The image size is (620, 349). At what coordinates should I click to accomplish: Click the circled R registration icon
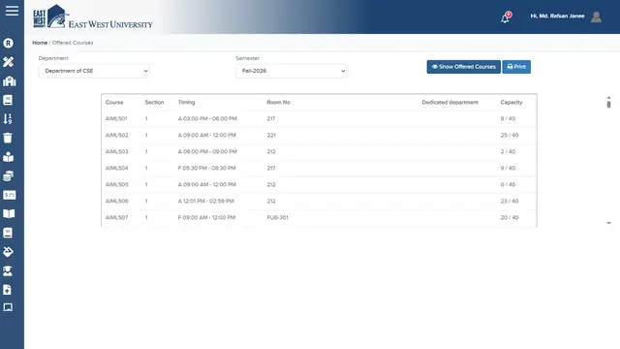pyautogui.click(x=9, y=43)
